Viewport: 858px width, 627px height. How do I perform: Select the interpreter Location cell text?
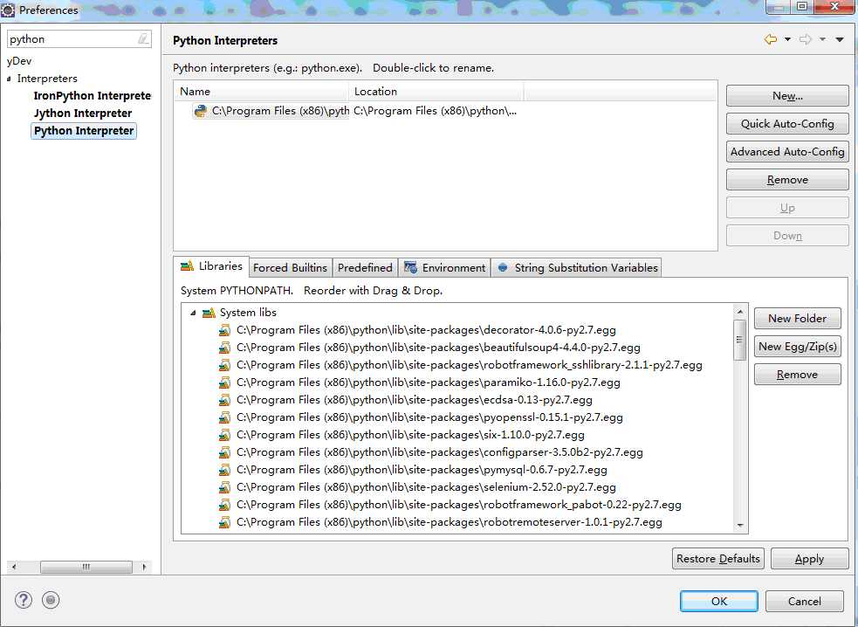click(x=435, y=111)
